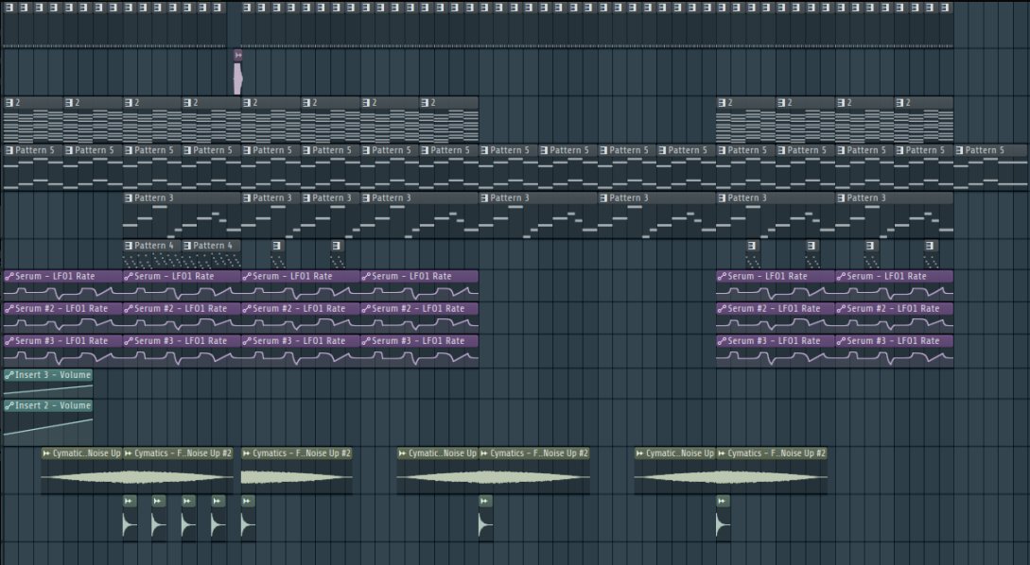
Task: Open the clip menu of the leftmost Serum - LFO1 Rate clip
Action: pos(9,277)
